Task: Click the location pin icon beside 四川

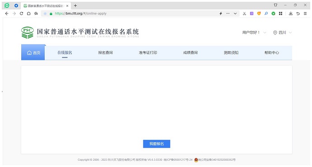Action: [x=275, y=33]
